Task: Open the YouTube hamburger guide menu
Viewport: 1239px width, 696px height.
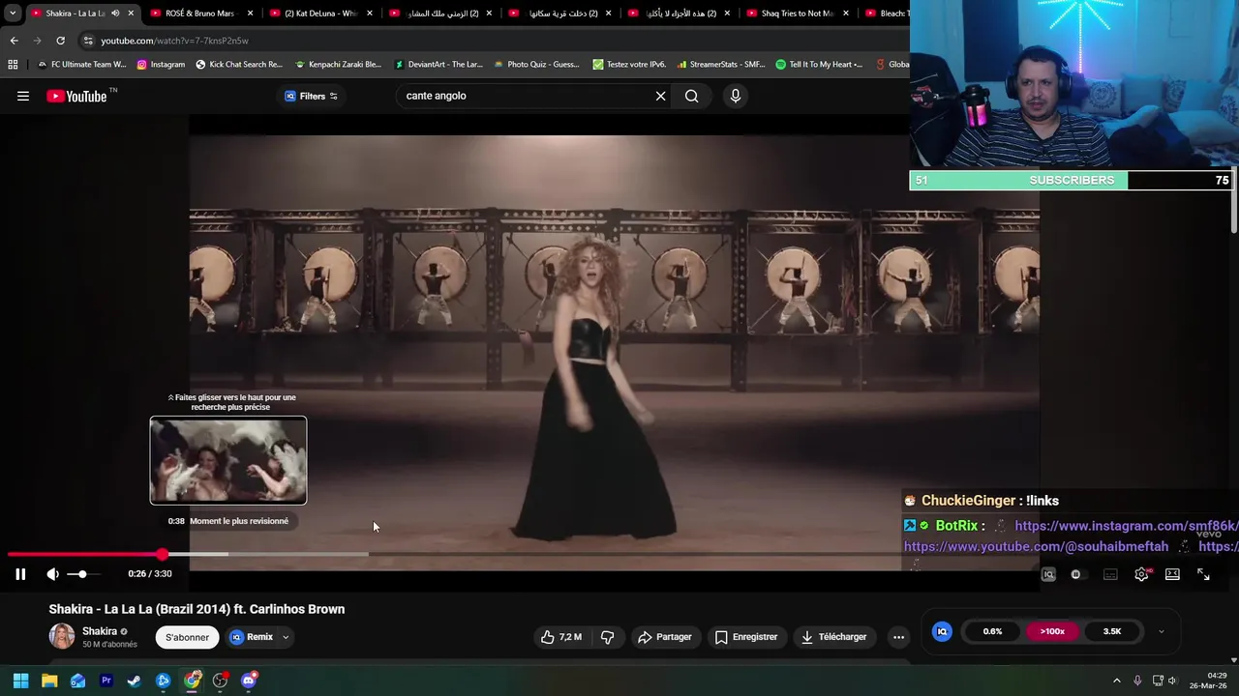Action: tap(23, 96)
